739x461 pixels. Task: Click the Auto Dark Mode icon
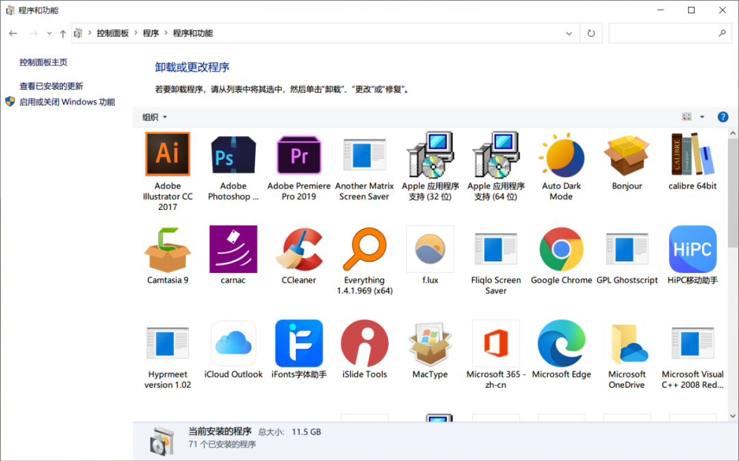click(561, 155)
